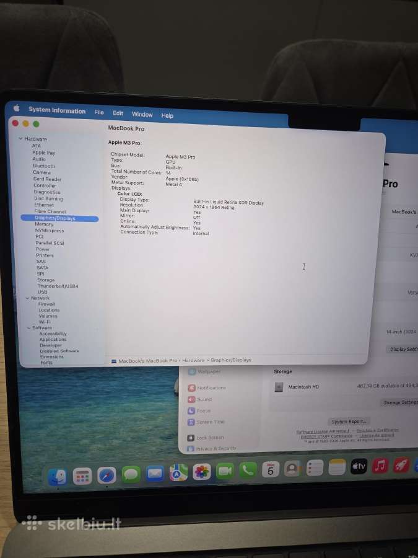Screen dimensions: 418x558
Task: Select Wi-Fi under Network
Action: coord(45,322)
